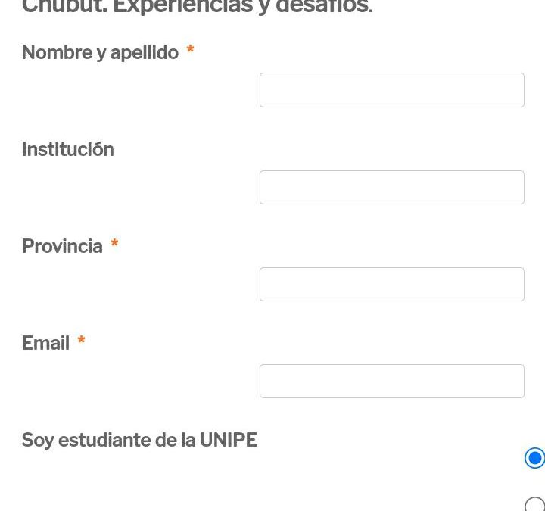
Task: Click the "Email" label text
Action: pyautogui.click(x=45, y=343)
